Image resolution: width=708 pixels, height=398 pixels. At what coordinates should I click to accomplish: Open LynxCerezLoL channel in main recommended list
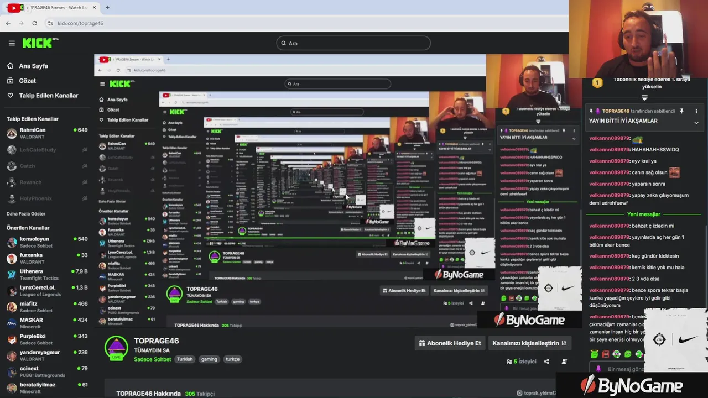coord(47,291)
